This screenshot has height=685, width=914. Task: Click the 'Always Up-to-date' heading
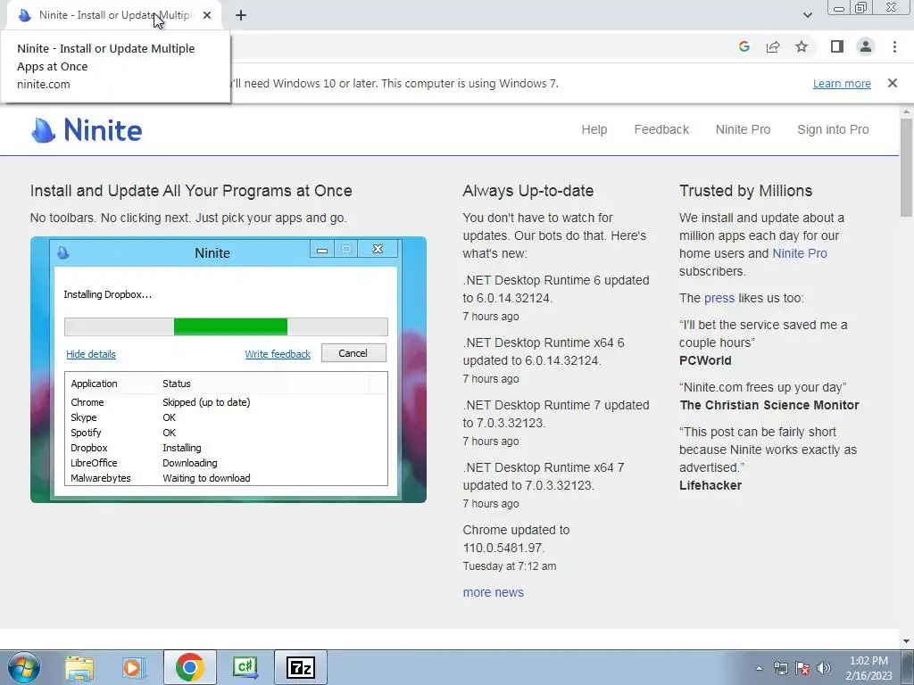(x=528, y=191)
